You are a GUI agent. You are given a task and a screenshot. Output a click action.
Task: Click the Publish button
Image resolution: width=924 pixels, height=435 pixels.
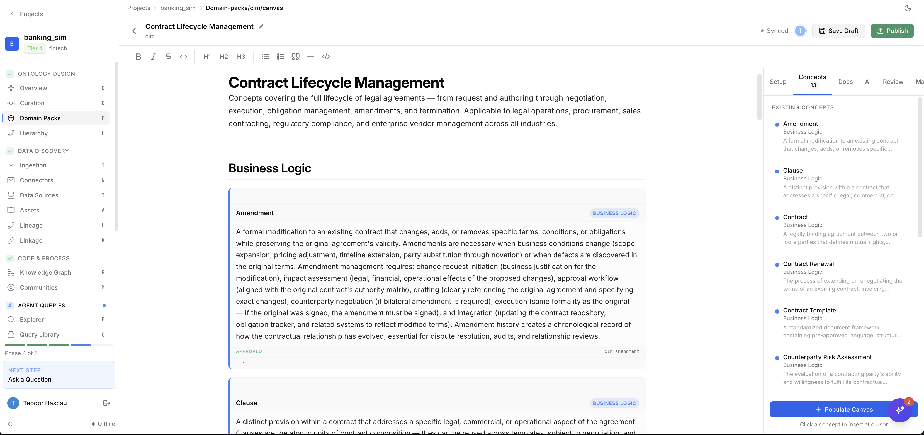(892, 31)
